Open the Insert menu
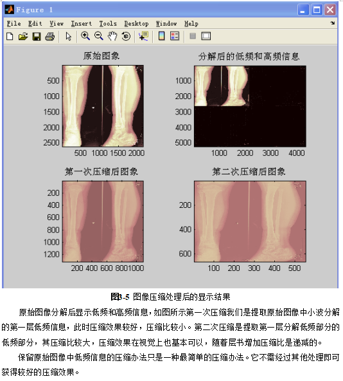The width and height of the screenshot is (343, 381). pyautogui.click(x=82, y=24)
